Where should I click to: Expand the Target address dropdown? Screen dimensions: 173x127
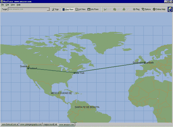(x=48, y=9)
